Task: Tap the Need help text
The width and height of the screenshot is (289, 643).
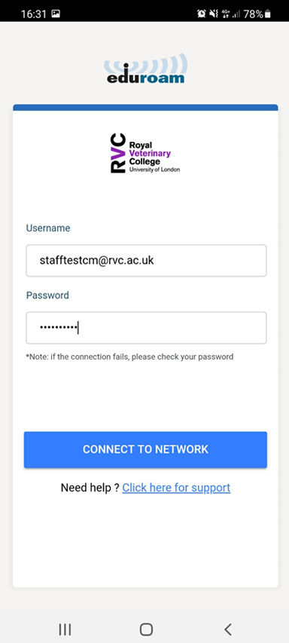Action: (90, 488)
